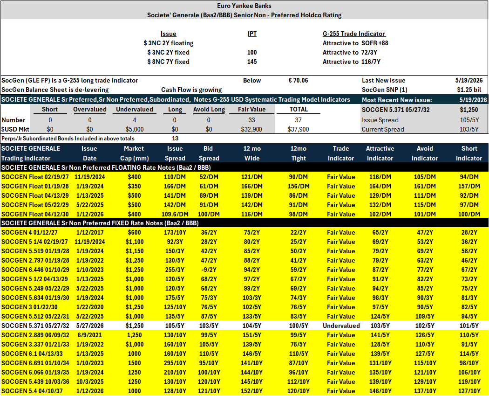Select the Undervalued trade indicator cell

point(341,326)
